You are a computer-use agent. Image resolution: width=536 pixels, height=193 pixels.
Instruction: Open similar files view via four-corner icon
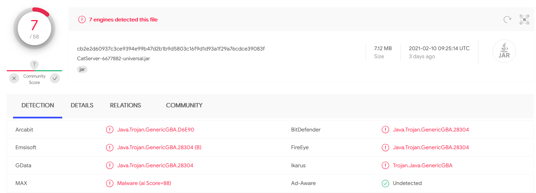pos(524,19)
